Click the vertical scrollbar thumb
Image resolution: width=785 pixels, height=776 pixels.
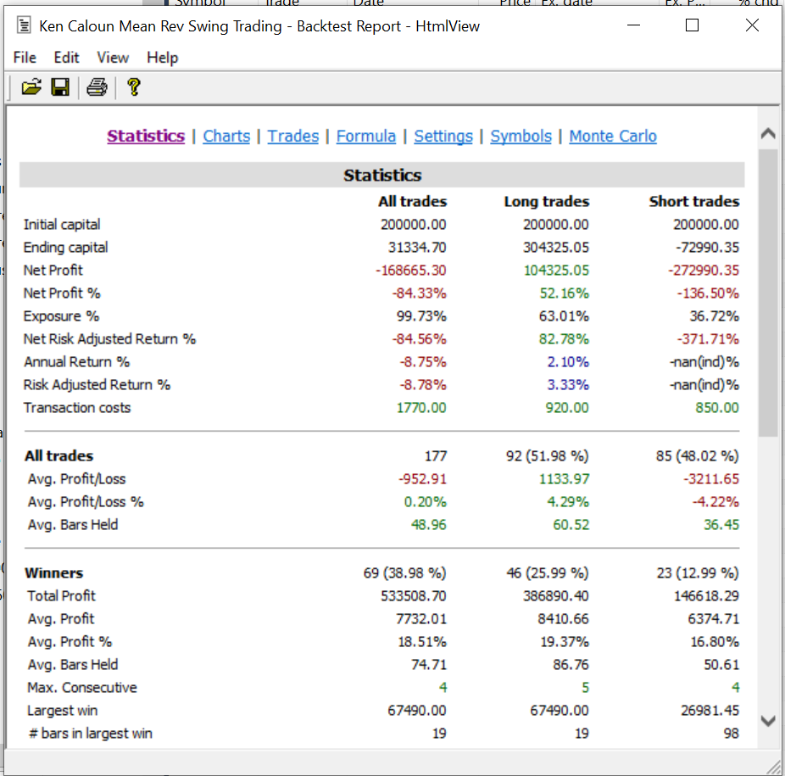[x=768, y=293]
